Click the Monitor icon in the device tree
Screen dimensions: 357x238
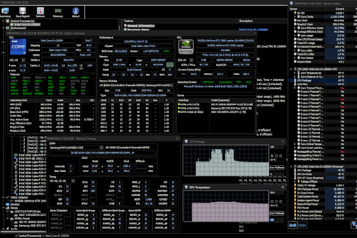pyautogui.click(x=8, y=205)
